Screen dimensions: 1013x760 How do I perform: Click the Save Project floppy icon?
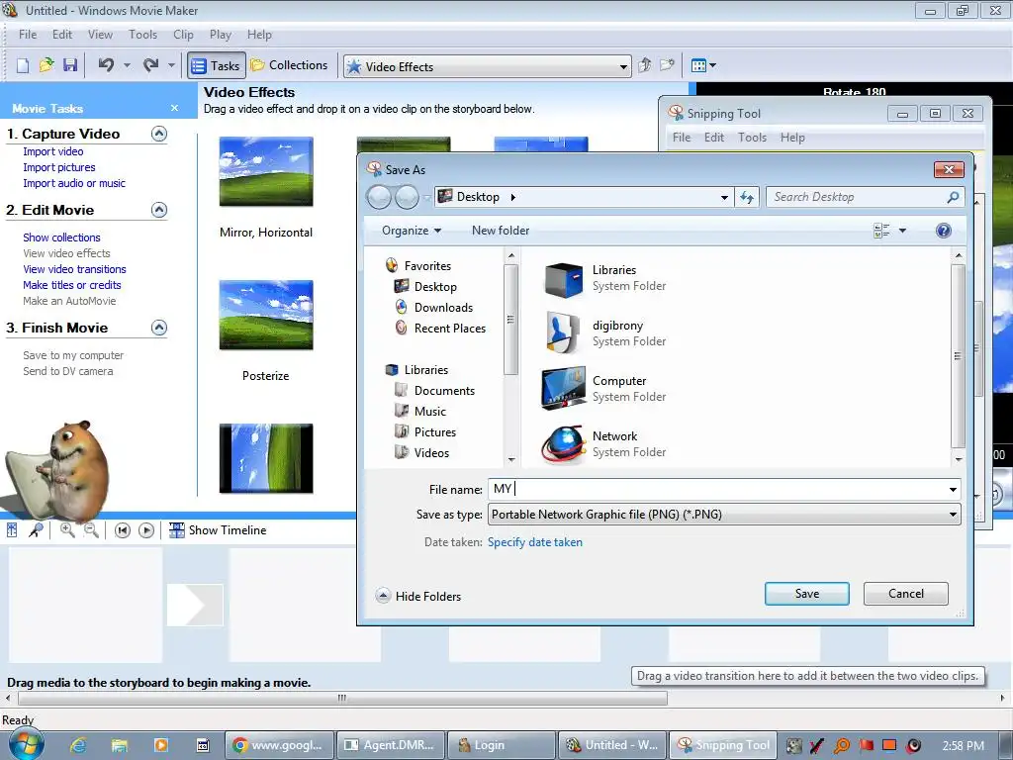point(70,65)
